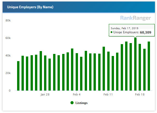157x113 pixels.
Task: Select the Feb 11 x-axis date label
Action: click(108, 94)
